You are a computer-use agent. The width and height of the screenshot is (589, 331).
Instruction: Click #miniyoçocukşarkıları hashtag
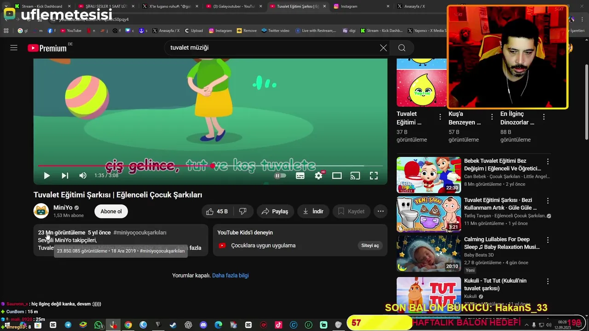[140, 233]
